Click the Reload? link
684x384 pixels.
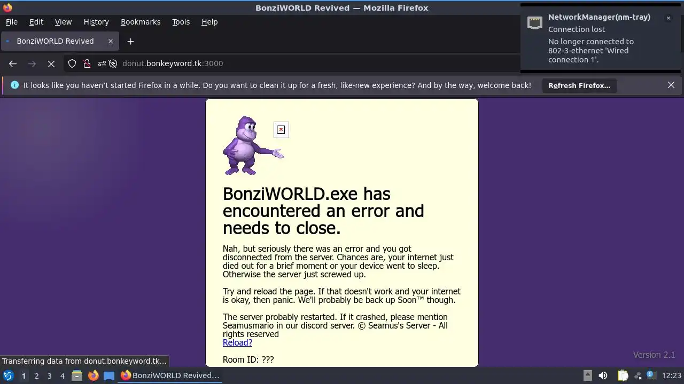(237, 342)
